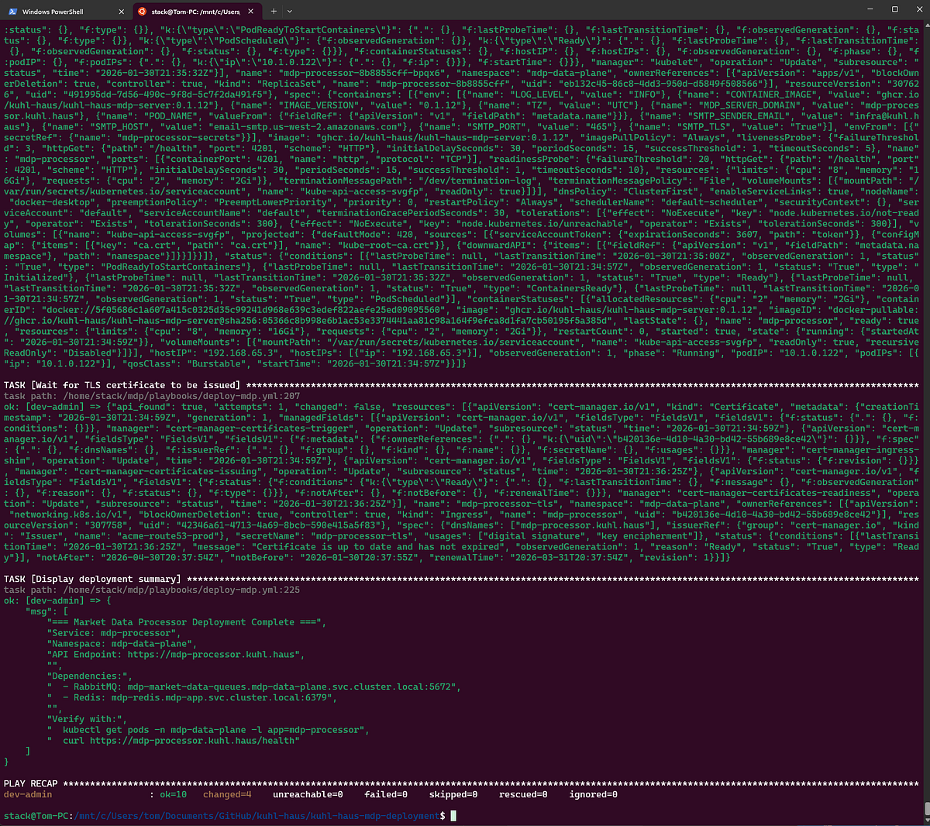Click the Ubuntu logo icon on the active tab
Viewport: 930px width, 826px height.
pos(141,12)
